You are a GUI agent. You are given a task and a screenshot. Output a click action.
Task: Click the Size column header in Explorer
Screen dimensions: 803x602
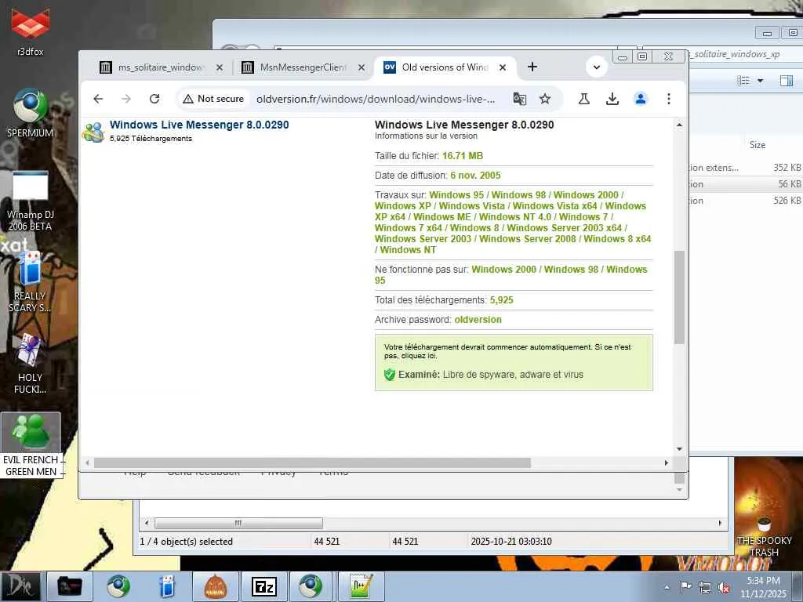pos(758,145)
